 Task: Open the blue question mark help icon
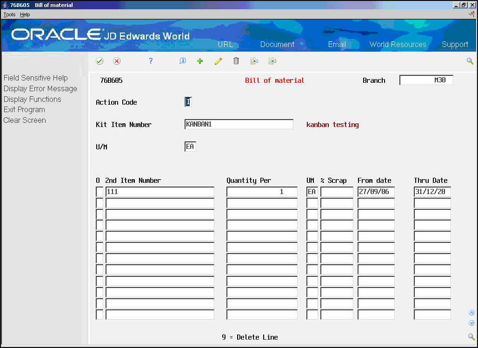click(151, 61)
